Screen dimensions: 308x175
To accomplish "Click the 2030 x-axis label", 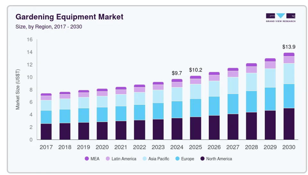I will (289, 147).
